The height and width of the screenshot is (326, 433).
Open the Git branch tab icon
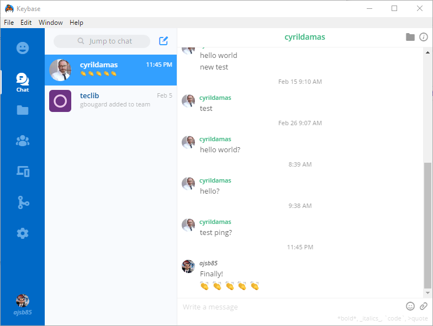23,202
